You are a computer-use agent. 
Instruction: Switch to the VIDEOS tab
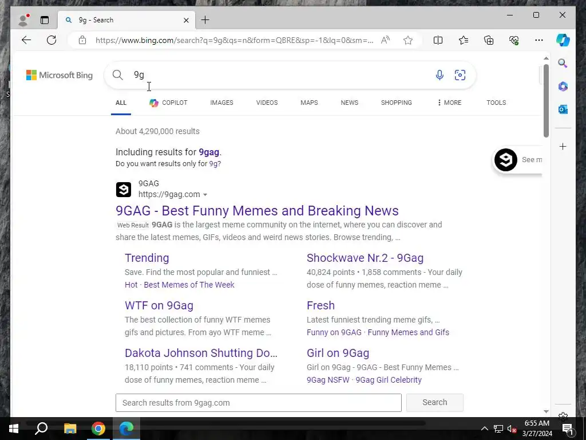click(x=267, y=103)
